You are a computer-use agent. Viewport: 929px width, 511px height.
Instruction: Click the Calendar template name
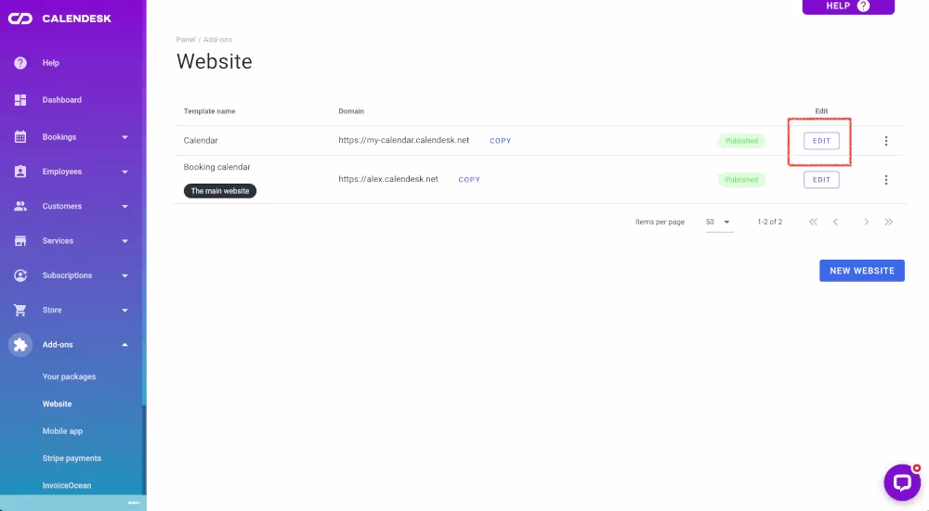[201, 141]
